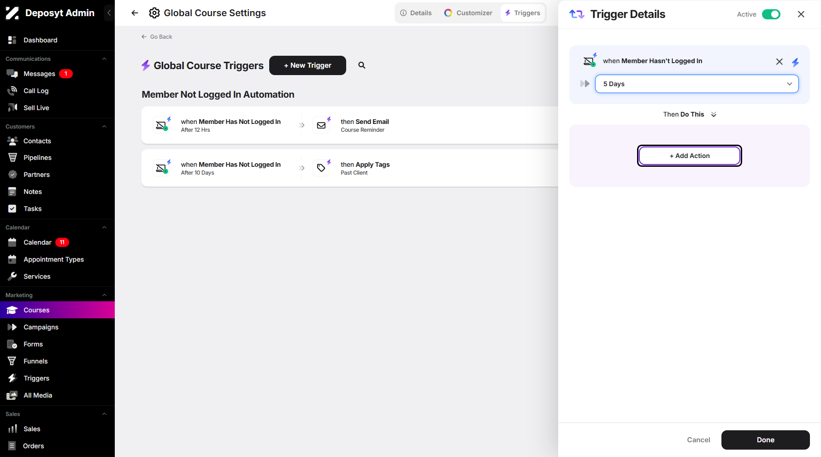Close the Trigger Details panel
This screenshot has height=457, width=821.
click(x=801, y=14)
